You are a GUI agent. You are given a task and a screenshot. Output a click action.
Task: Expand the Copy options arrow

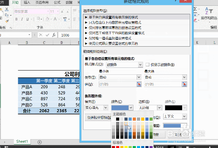tap(11, 15)
